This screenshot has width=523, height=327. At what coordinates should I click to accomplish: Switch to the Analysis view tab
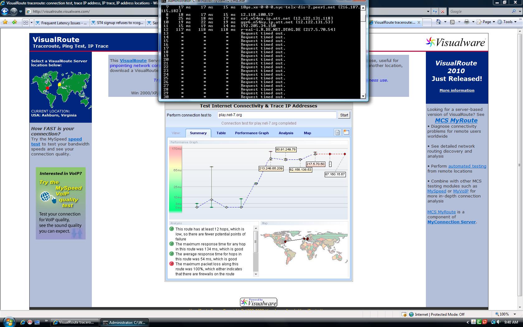(x=286, y=133)
